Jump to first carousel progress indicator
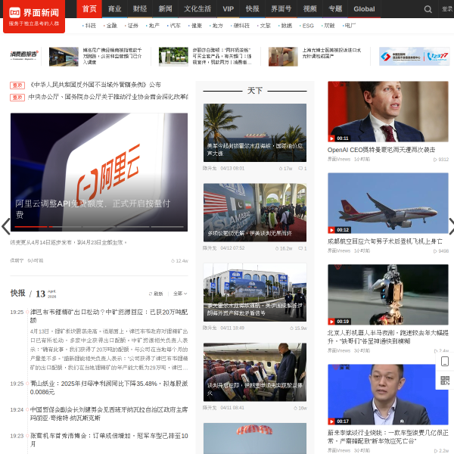Viewport: 454px width, 454px height. tap(31, 227)
